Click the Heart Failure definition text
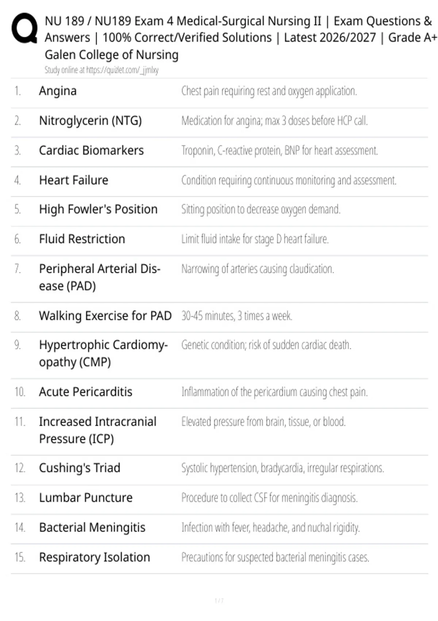438x621 pixels. pyautogui.click(x=289, y=180)
